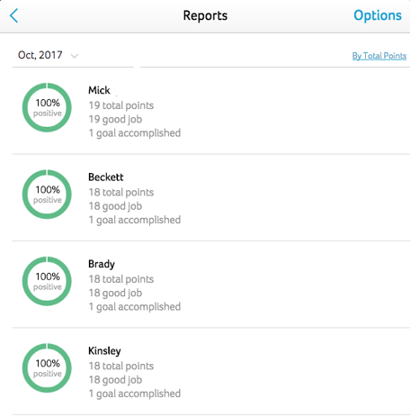Click Kinsley's 18 good job line
This screenshot has height=417, width=410.
point(115,380)
